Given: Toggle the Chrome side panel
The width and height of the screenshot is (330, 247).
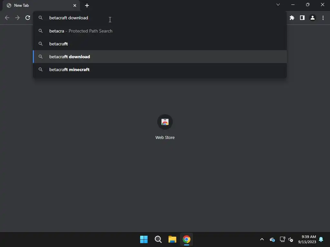Looking at the screenshot, I should tap(302, 18).
